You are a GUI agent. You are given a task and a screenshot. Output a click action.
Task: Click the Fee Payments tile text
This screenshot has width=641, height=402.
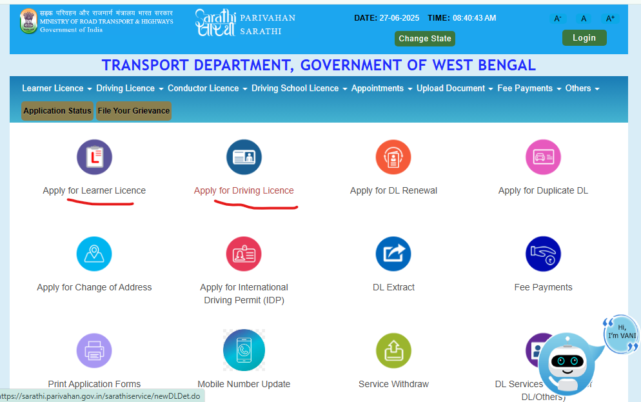tap(543, 288)
